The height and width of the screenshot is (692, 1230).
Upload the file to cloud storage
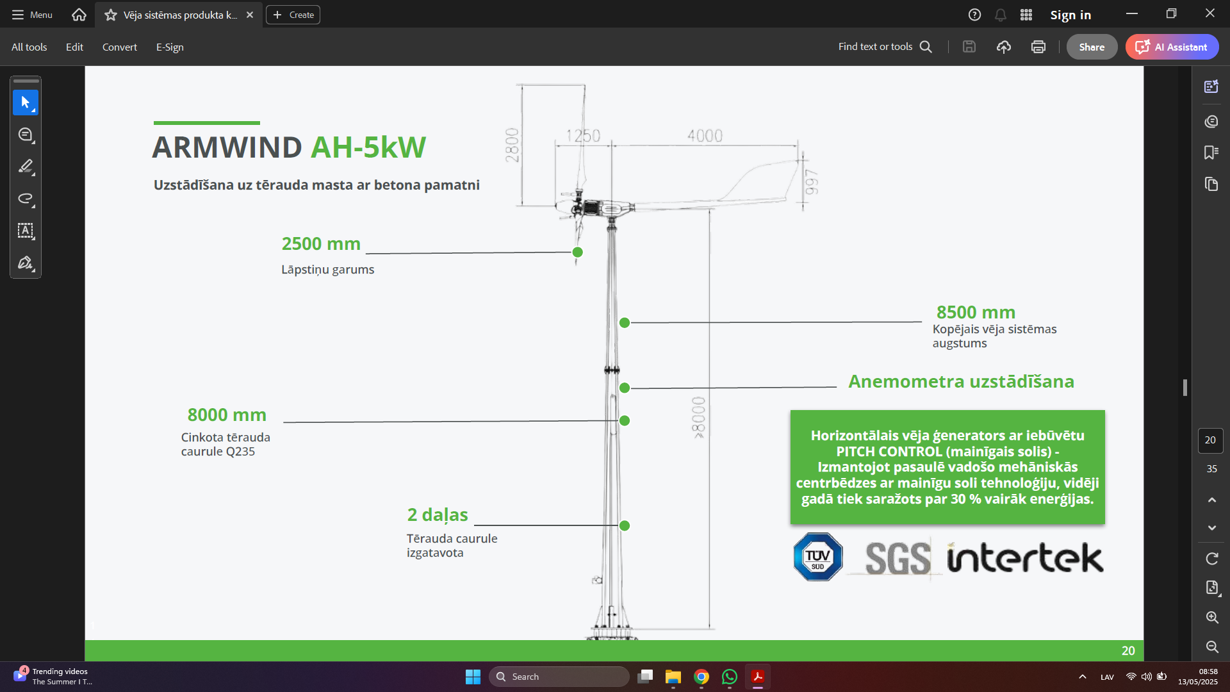[x=1004, y=47]
